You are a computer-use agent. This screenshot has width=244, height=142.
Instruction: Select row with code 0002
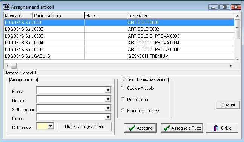pyautogui.click(x=119, y=29)
